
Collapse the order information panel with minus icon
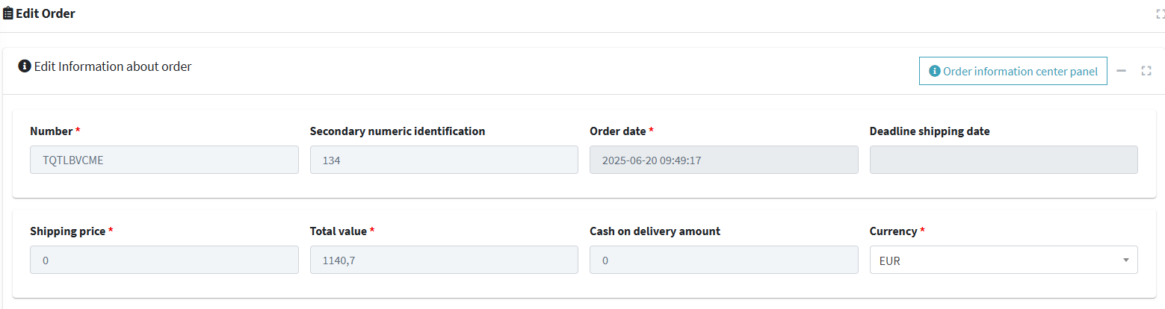(x=1121, y=71)
